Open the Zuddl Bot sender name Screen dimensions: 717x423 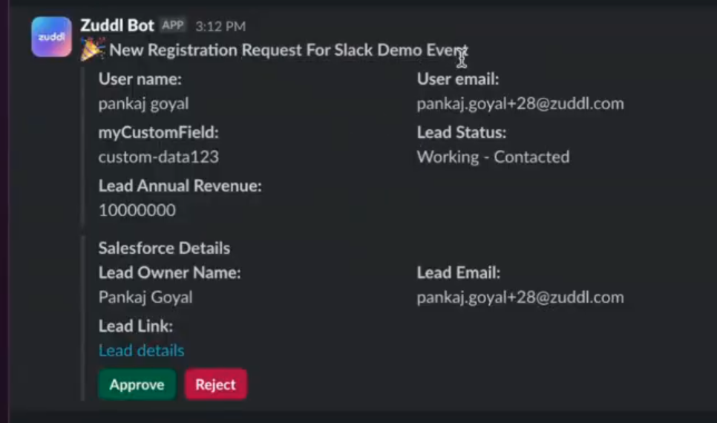[x=117, y=25]
